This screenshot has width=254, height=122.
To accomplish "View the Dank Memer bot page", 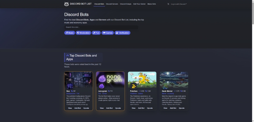I will point(165,108).
